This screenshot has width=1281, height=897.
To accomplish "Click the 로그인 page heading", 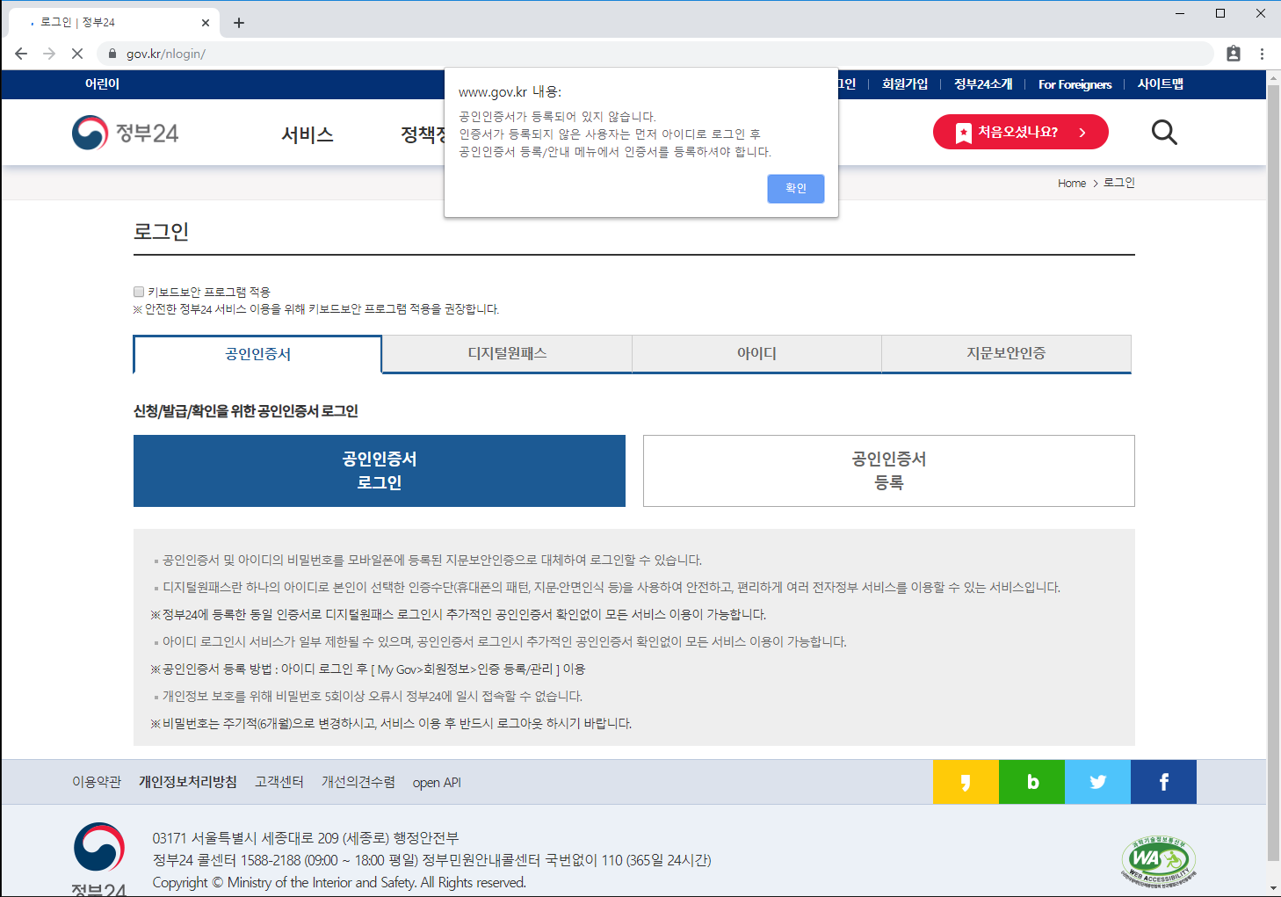I will [162, 232].
